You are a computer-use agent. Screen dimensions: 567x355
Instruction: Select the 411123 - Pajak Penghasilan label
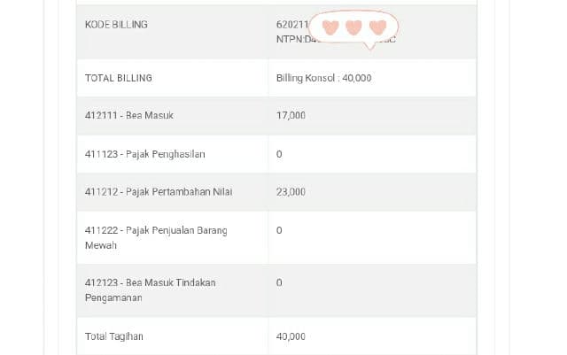click(144, 154)
